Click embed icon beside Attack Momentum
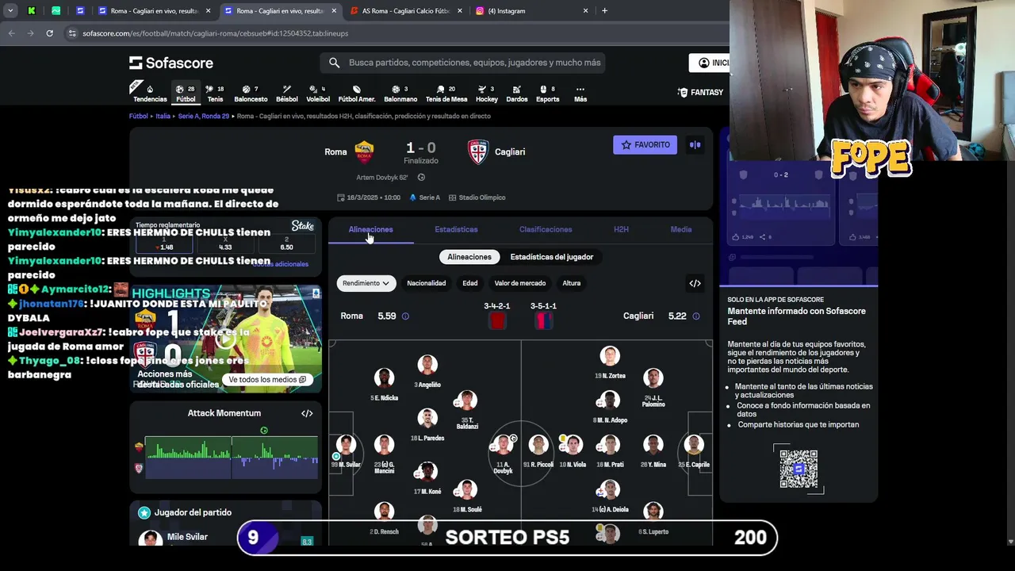The width and height of the screenshot is (1015, 571). [x=307, y=413]
